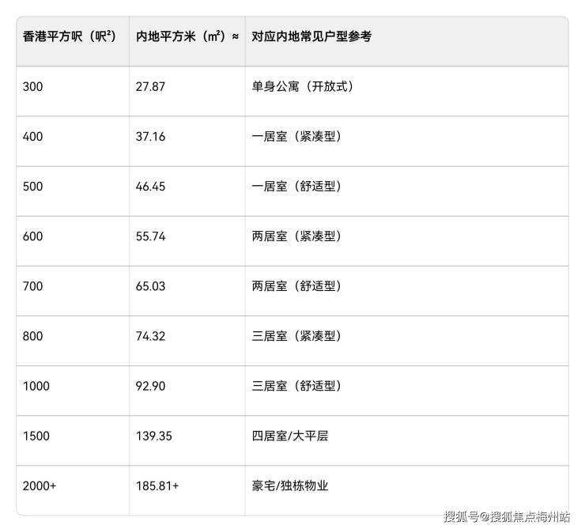Click the 55.74 value cell
Image resolution: width=585 pixels, height=529 pixels.
tap(150, 236)
